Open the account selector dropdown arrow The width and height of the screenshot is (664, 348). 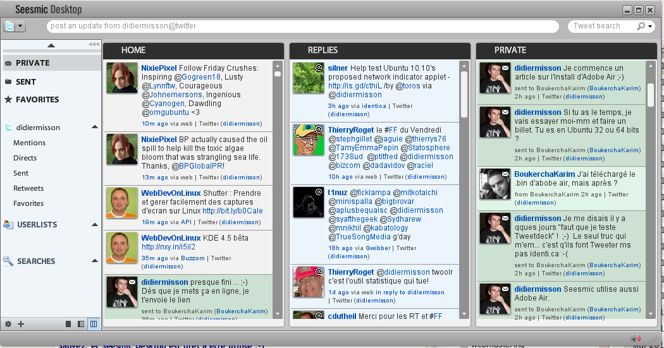pos(20,27)
